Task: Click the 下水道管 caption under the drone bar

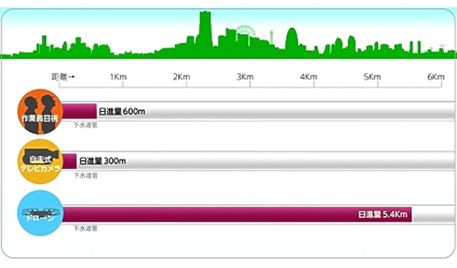Action: pyautogui.click(x=85, y=229)
